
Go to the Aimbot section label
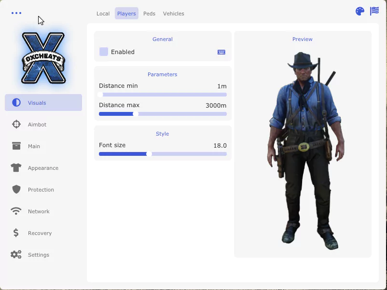click(x=37, y=124)
